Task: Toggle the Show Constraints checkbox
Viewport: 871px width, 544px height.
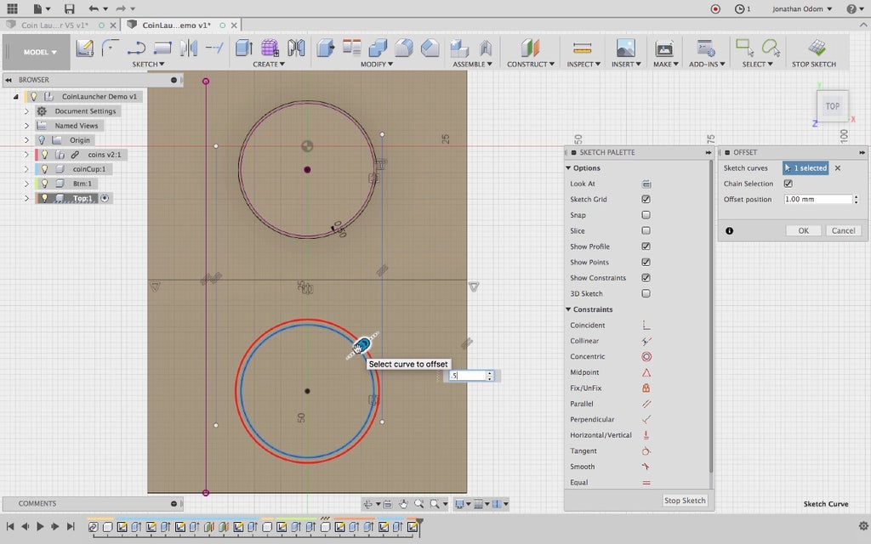Action: point(646,278)
